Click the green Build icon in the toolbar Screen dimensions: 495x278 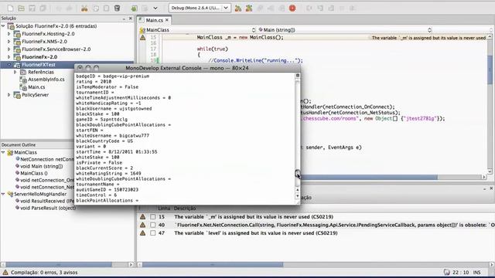pos(134,8)
